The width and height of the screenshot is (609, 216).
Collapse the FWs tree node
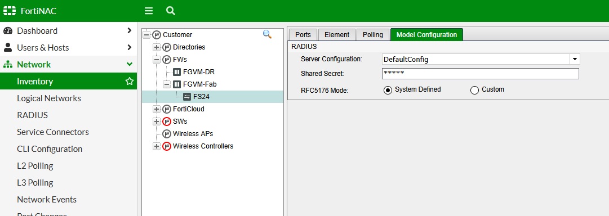[x=157, y=59]
